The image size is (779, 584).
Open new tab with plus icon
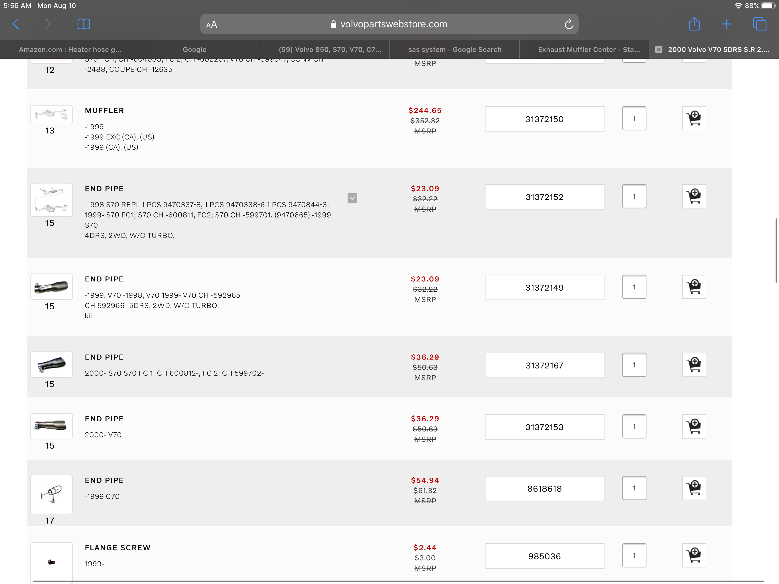click(x=726, y=24)
